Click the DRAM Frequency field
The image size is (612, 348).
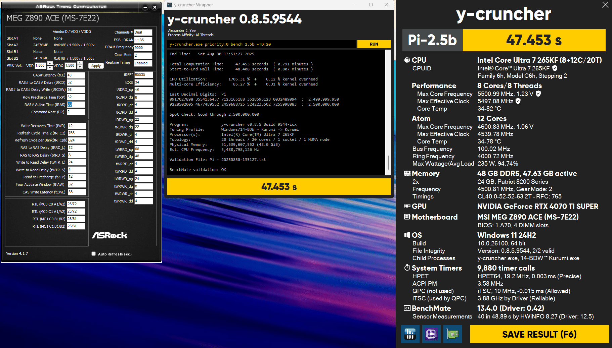coord(143,48)
